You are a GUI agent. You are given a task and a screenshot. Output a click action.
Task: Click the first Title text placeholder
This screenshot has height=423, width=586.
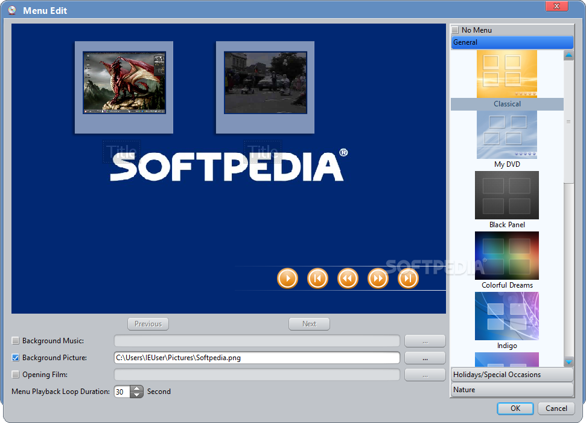tap(121, 151)
